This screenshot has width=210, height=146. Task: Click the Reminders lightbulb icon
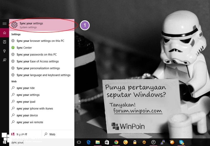4,51
